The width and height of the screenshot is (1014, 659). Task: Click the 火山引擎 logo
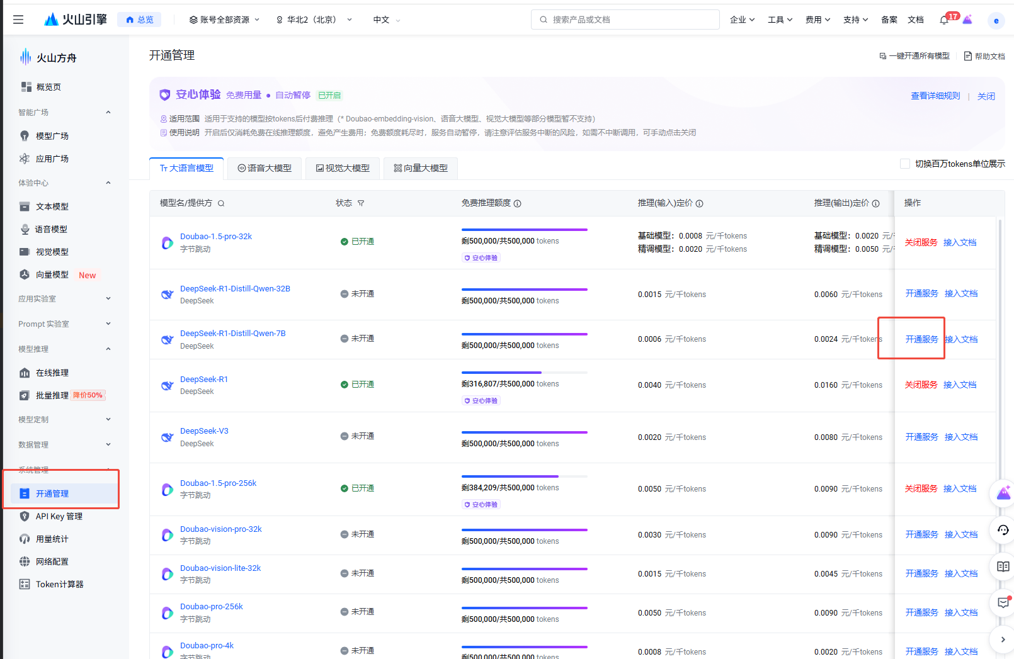(x=76, y=20)
